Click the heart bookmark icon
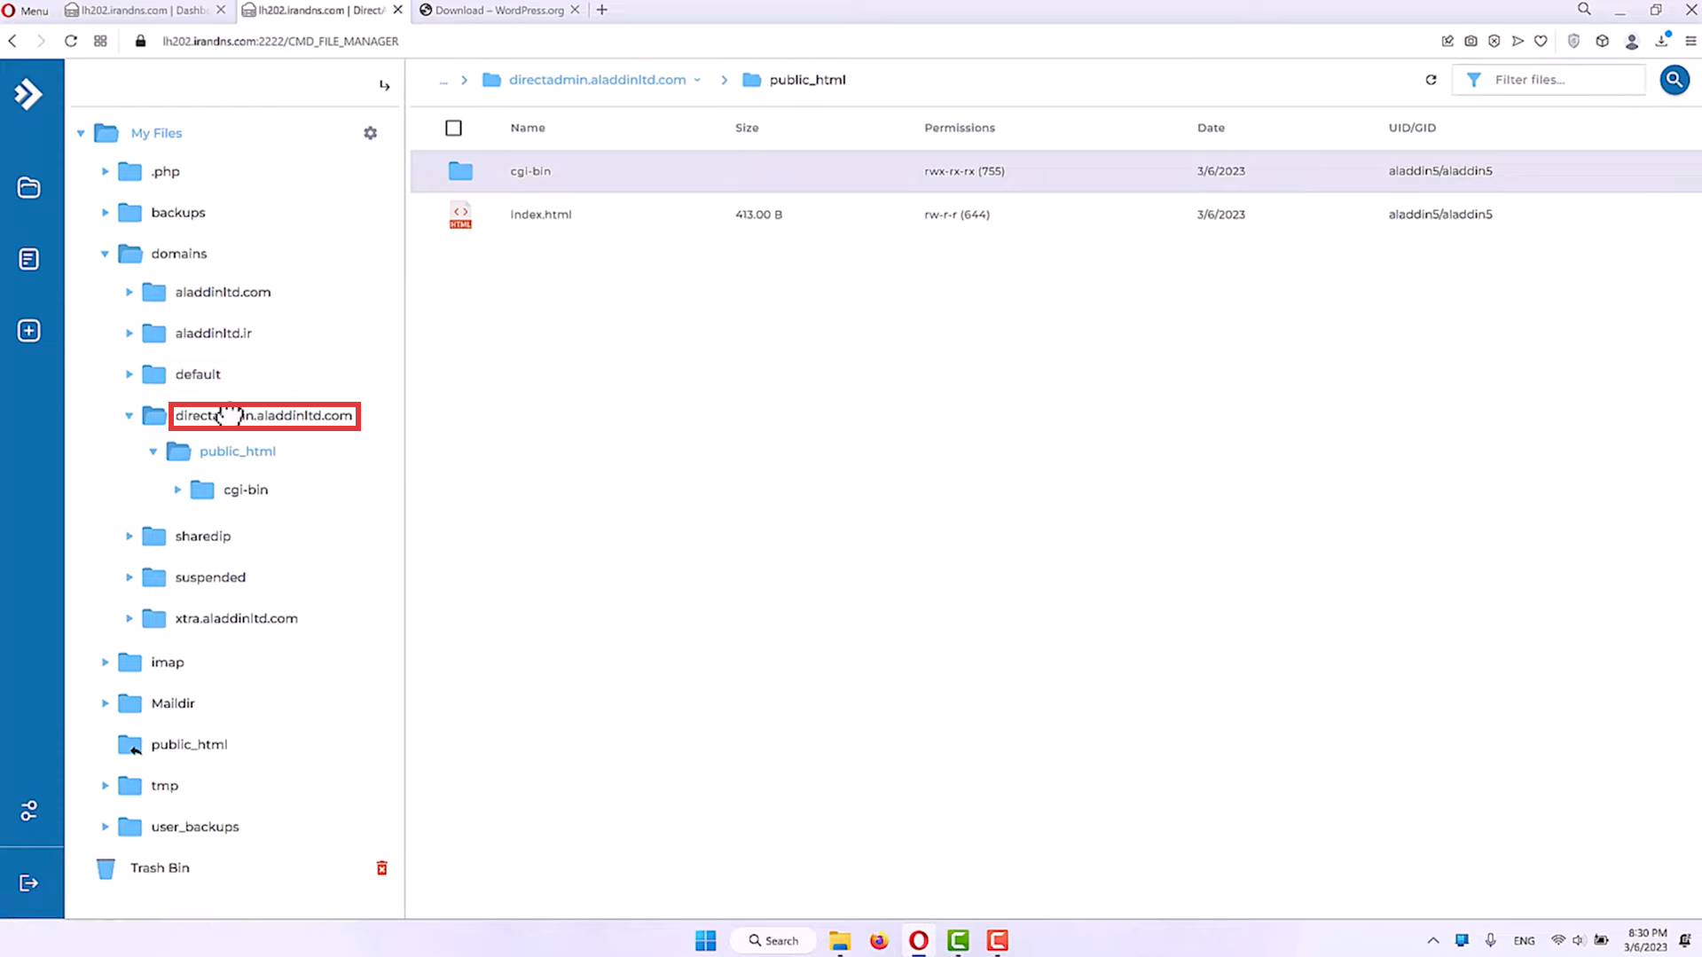 (x=1541, y=41)
